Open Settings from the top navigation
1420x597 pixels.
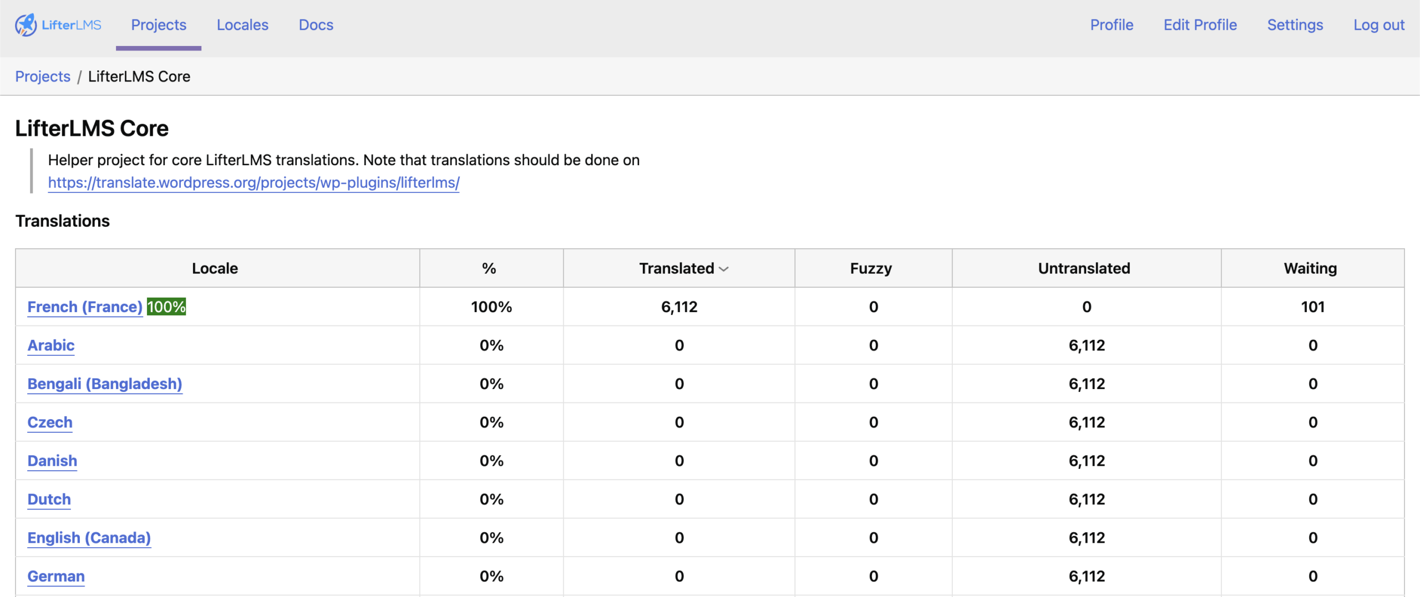1295,25
